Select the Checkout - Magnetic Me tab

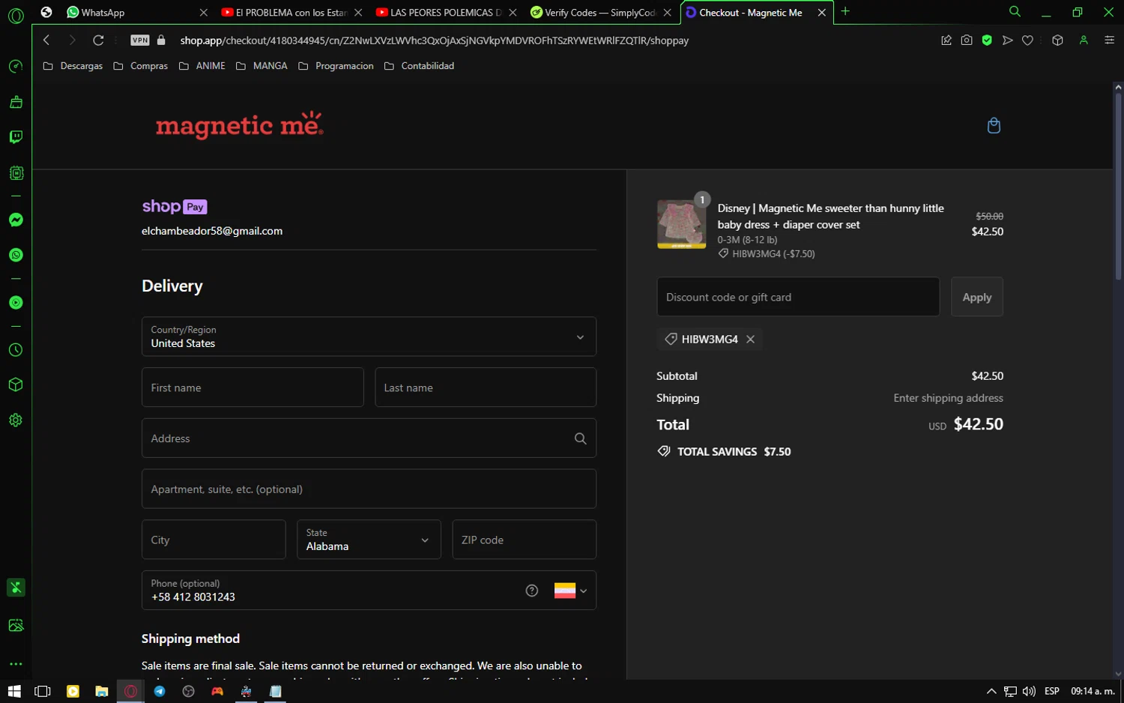[x=756, y=13]
